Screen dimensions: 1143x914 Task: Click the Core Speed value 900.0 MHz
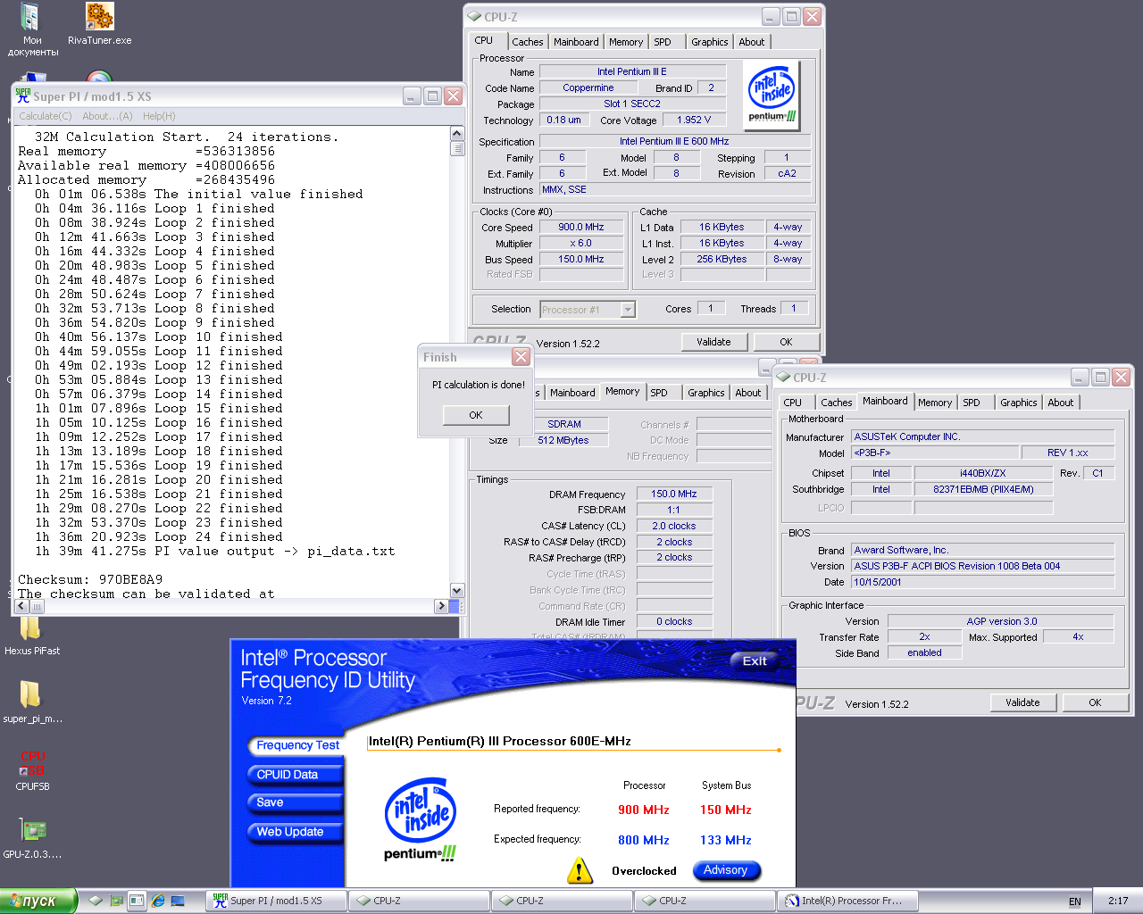pyautogui.click(x=581, y=228)
